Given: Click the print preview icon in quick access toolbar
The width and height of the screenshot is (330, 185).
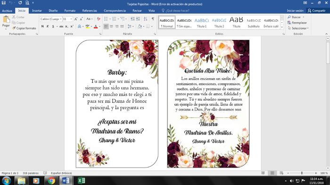Looking at the screenshot, I should pyautogui.click(x=27, y=3).
